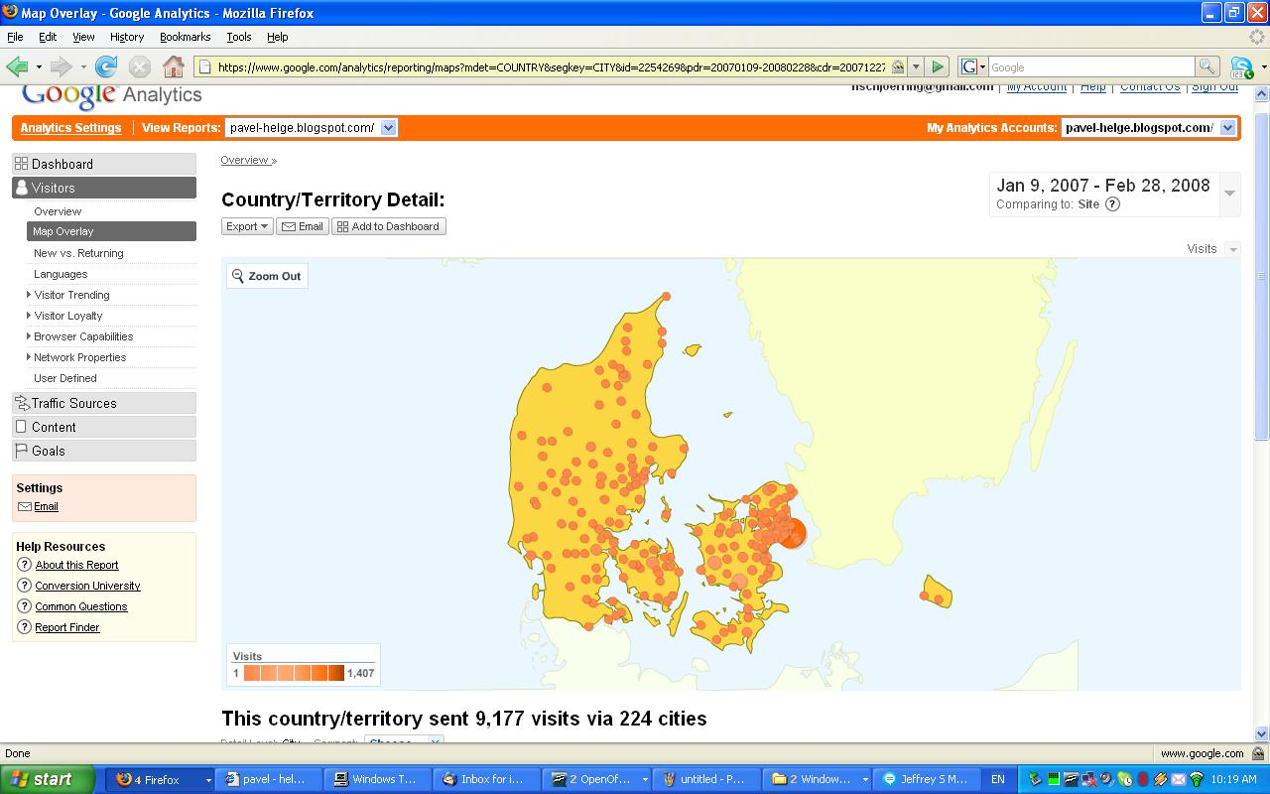Select the Languages report
This screenshot has height=794, width=1270.
pyautogui.click(x=61, y=274)
